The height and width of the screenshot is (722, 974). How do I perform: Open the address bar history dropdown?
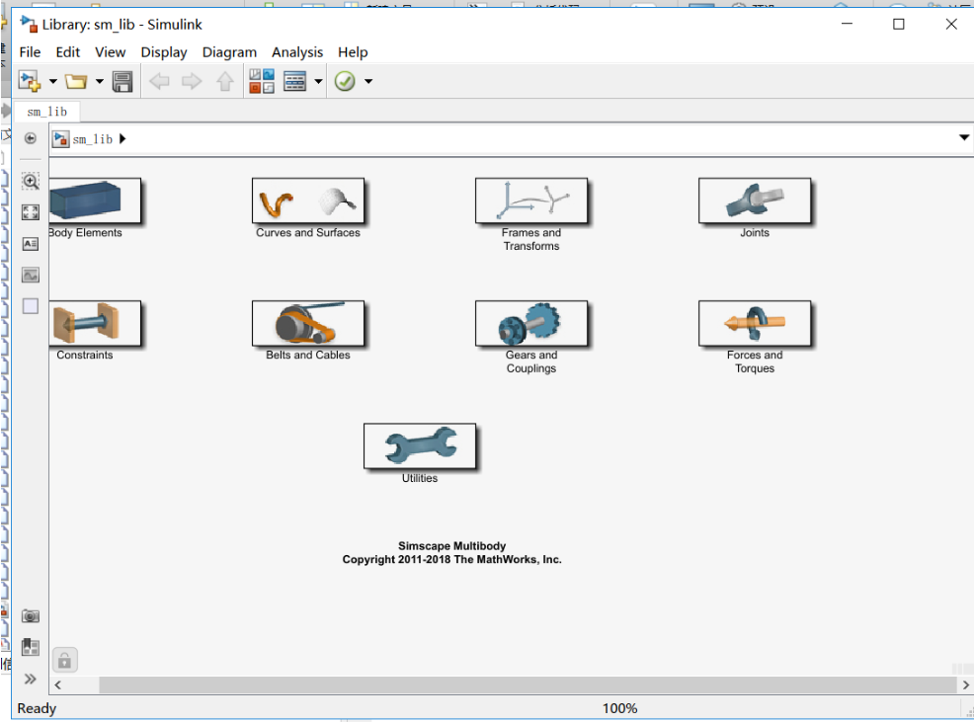click(963, 137)
